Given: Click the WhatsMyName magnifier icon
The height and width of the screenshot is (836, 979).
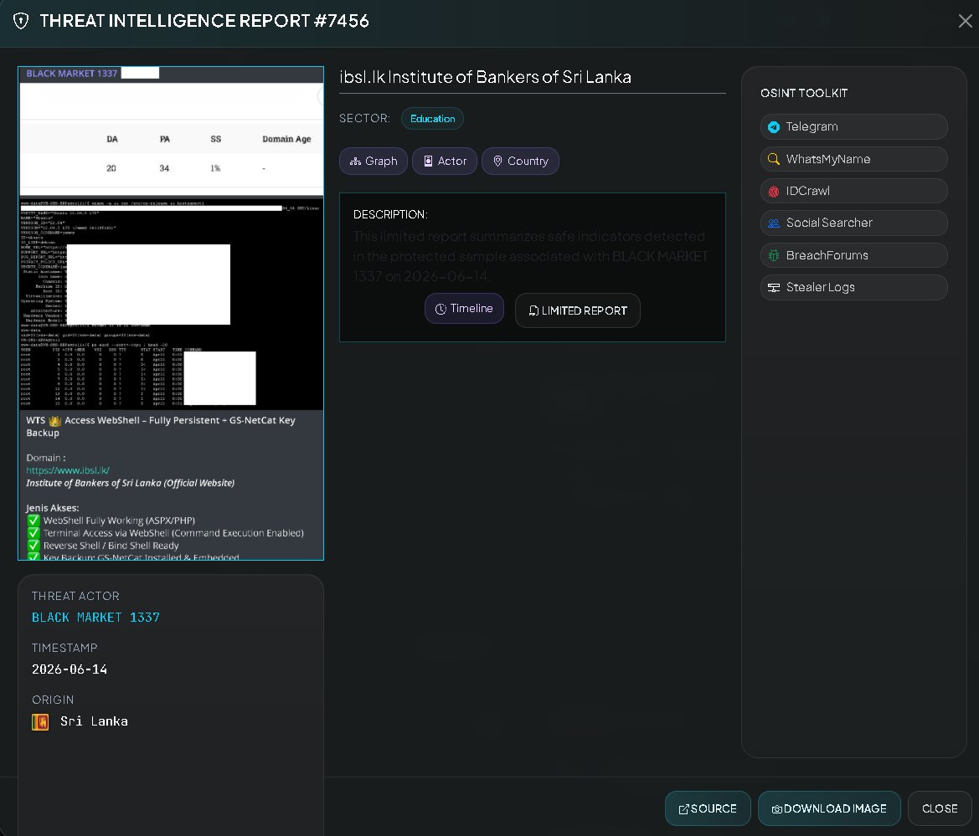Looking at the screenshot, I should 774,159.
